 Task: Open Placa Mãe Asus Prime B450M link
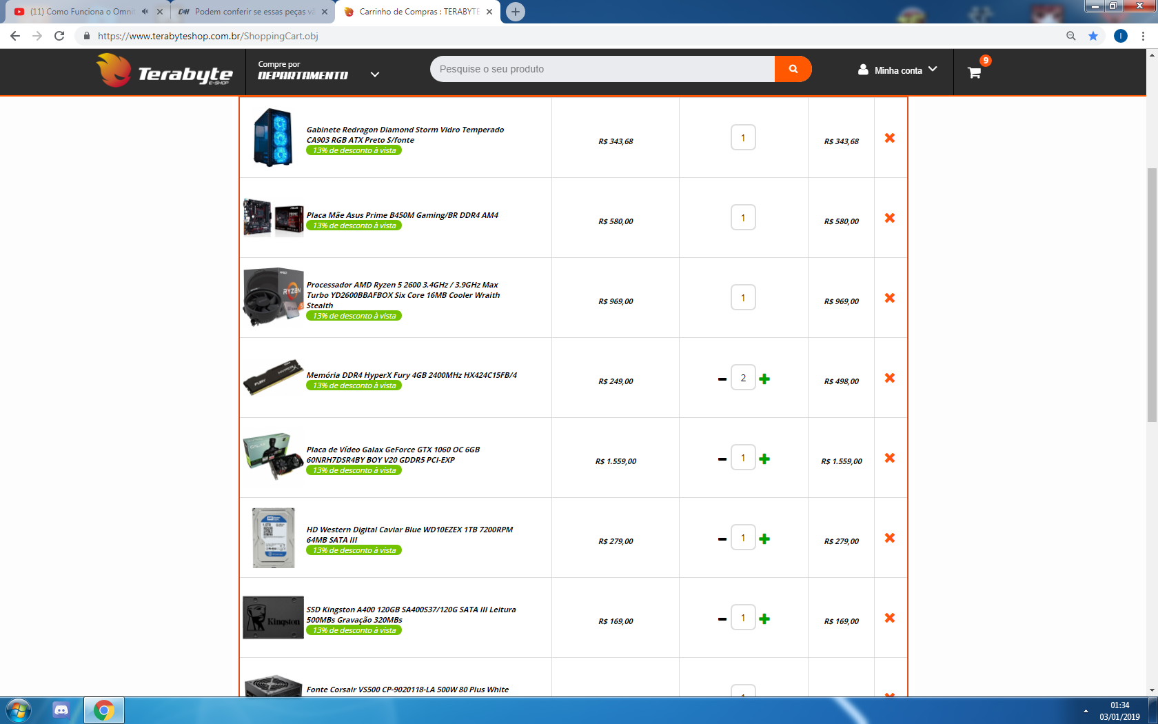click(x=403, y=215)
